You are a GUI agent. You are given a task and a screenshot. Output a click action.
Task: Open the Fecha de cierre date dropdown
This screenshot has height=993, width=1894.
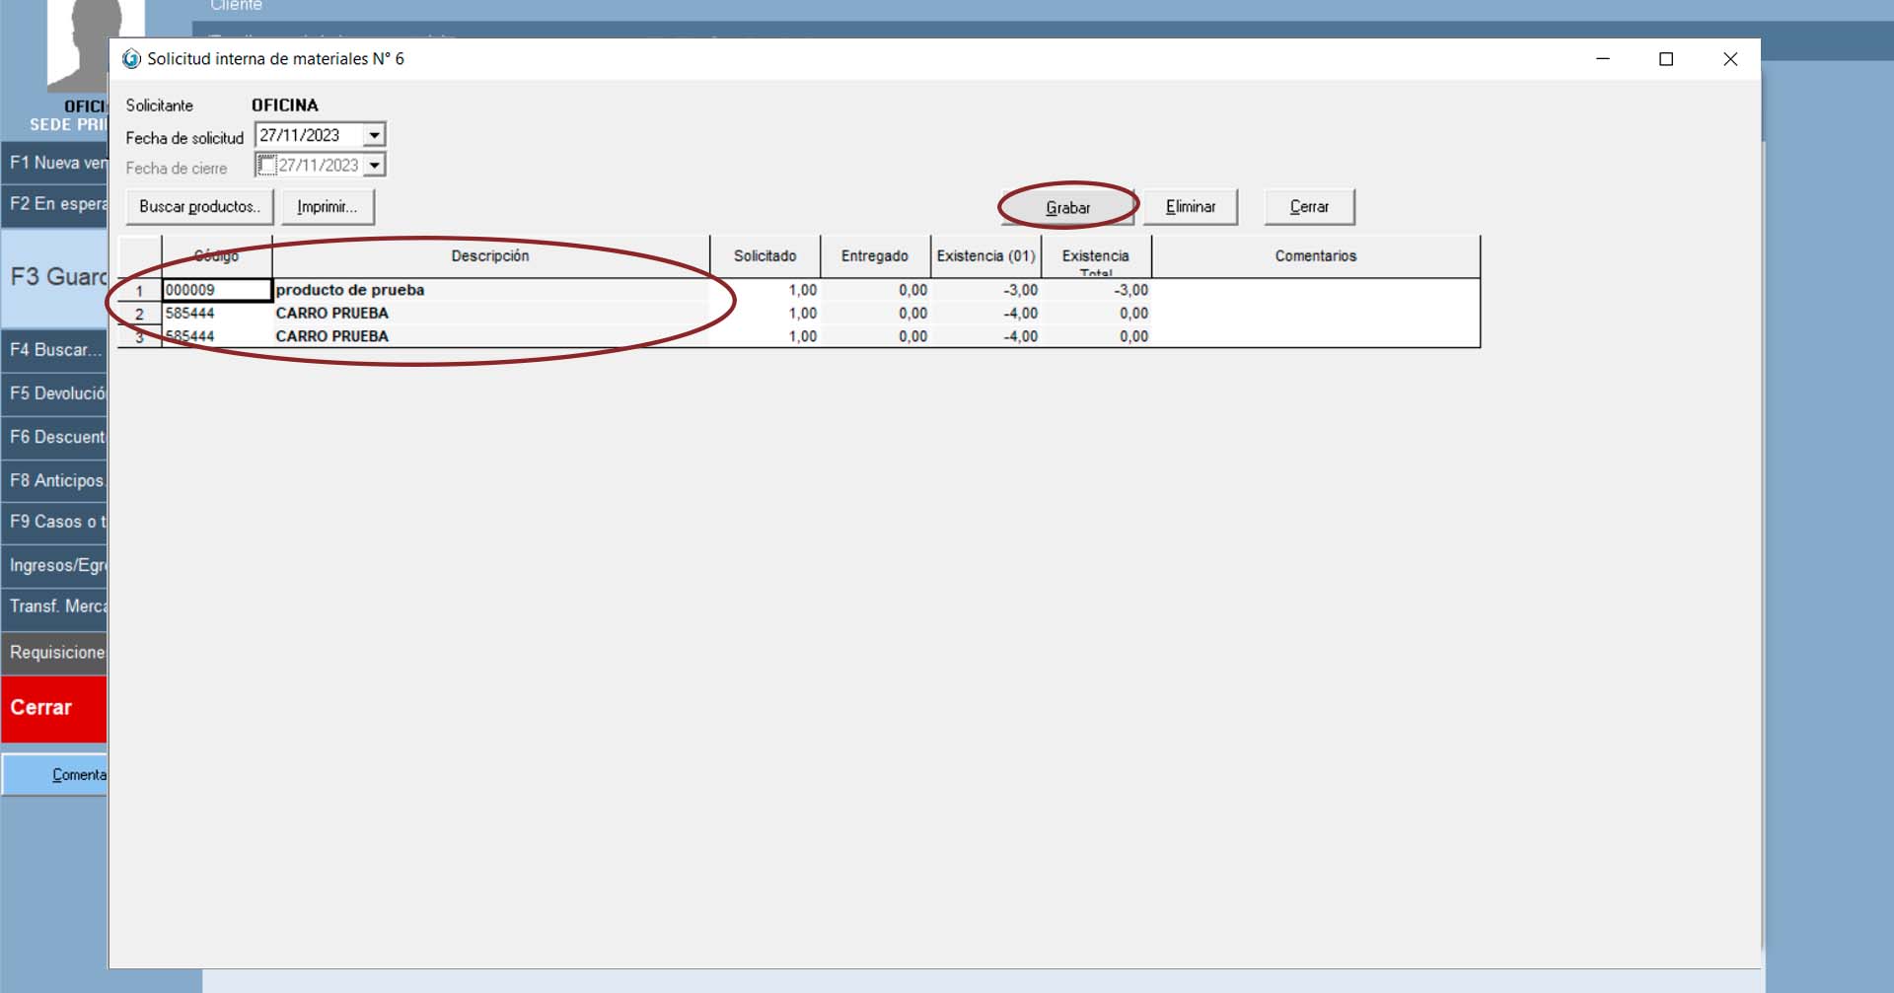tap(374, 166)
